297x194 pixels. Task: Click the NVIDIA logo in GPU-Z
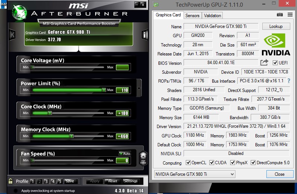tap(276, 44)
